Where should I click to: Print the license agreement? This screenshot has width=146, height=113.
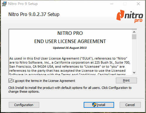point(126,80)
